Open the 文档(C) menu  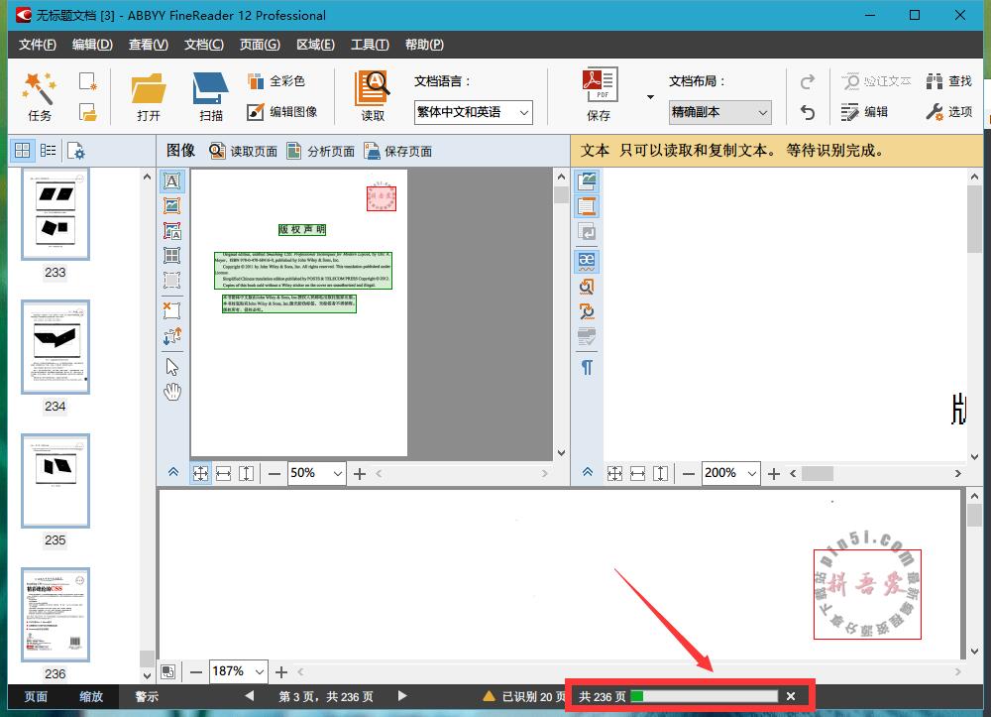203,45
